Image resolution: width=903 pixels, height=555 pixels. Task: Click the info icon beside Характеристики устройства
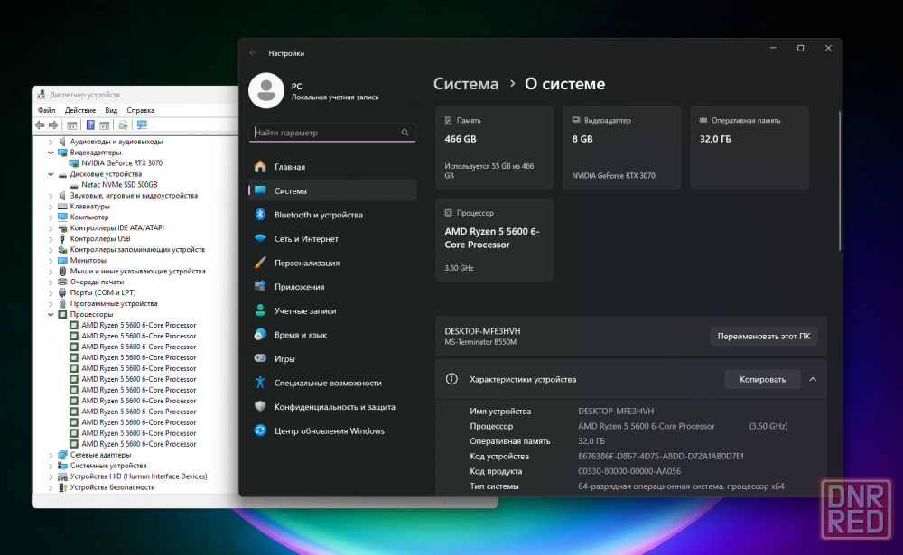451,379
